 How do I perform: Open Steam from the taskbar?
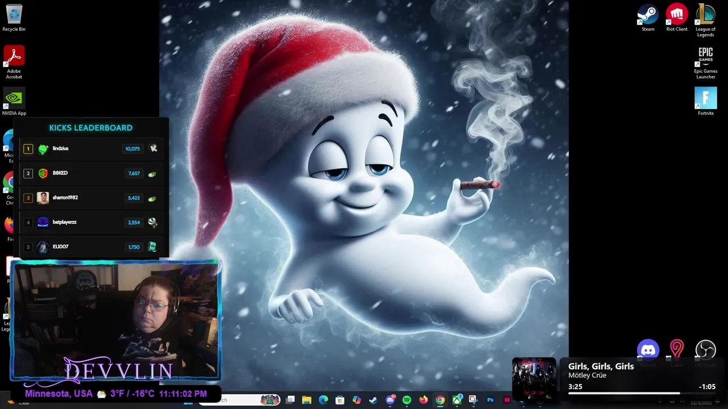tap(373, 400)
